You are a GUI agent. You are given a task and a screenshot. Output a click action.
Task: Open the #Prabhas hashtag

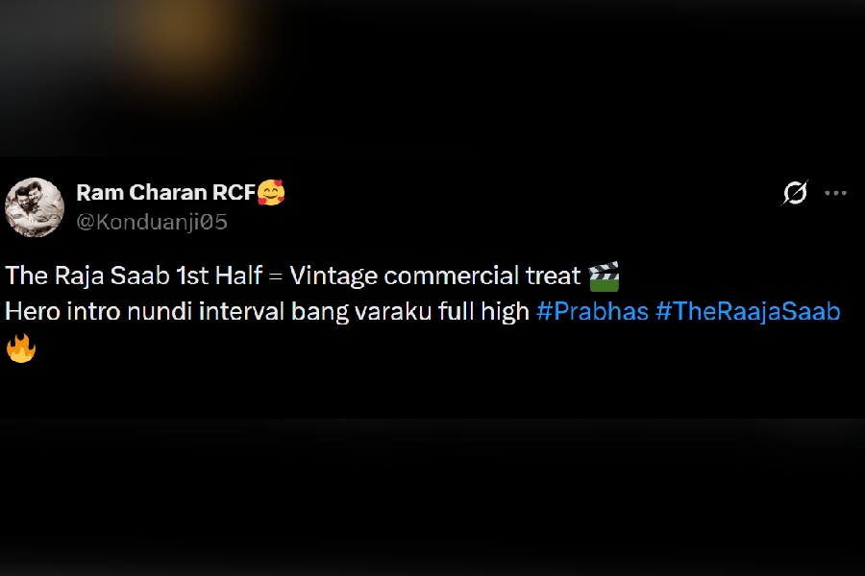coord(592,311)
